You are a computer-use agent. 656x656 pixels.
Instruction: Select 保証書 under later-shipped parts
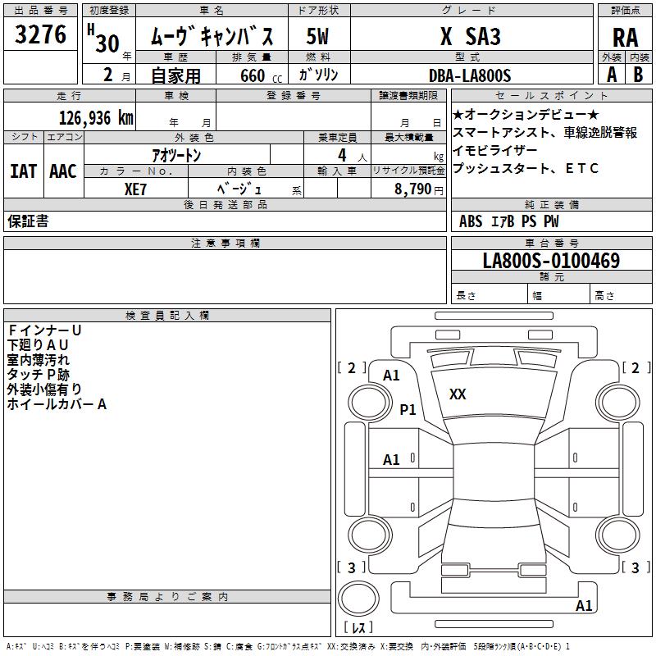click(x=28, y=221)
